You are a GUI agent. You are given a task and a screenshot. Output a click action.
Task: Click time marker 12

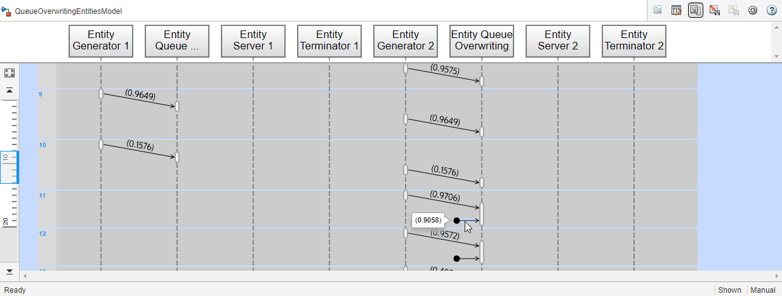click(42, 234)
